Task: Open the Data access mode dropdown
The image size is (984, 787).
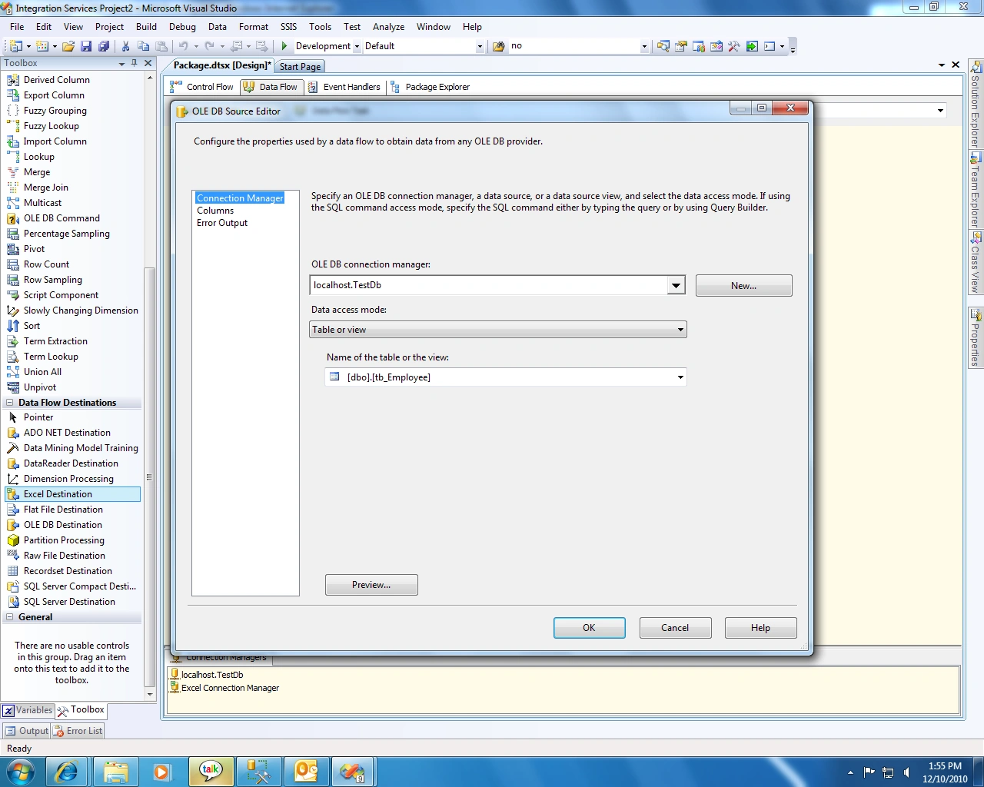Action: [680, 330]
